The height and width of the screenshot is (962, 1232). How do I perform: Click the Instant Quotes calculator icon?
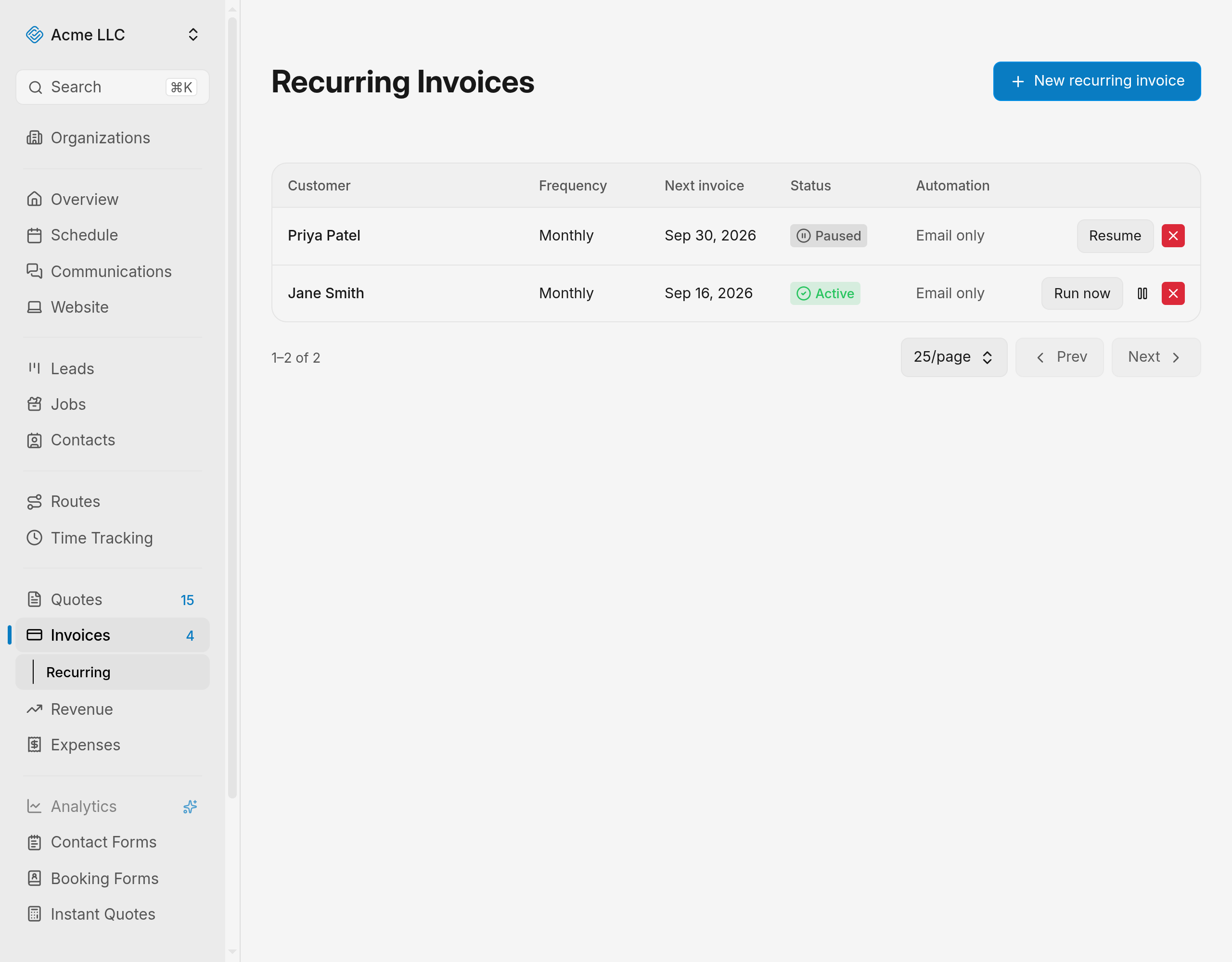(35, 914)
